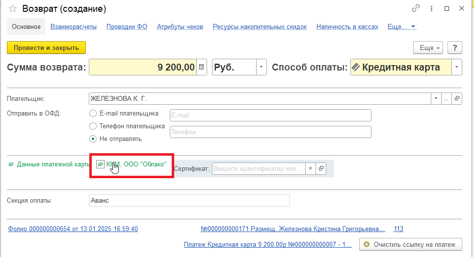Clear the Сертификат field

coord(310,168)
